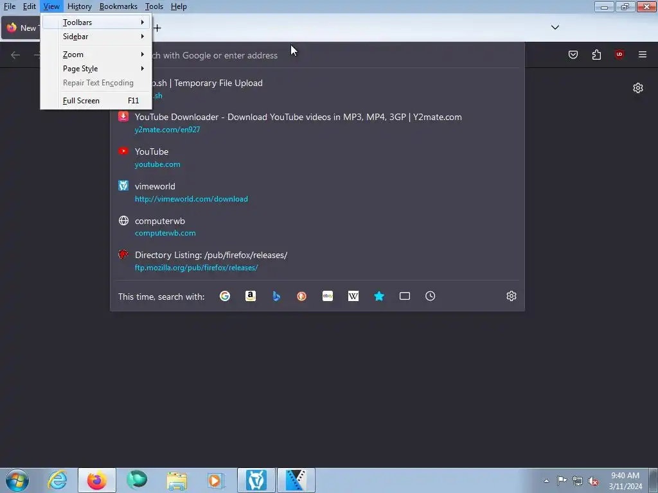Click the Windows Start orb
This screenshot has width=658, height=493.
pyautogui.click(x=17, y=480)
